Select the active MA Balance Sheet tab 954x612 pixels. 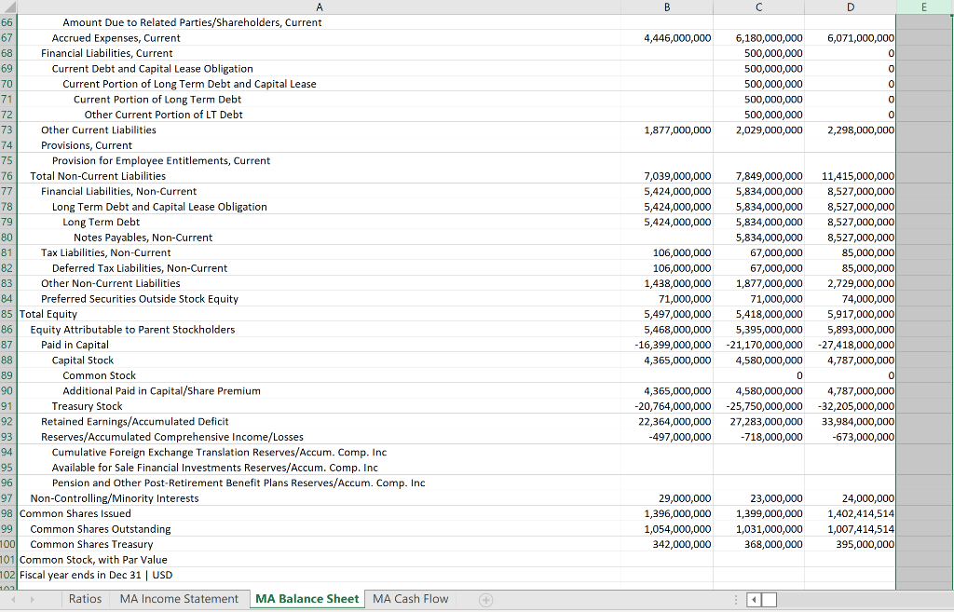tap(307, 599)
